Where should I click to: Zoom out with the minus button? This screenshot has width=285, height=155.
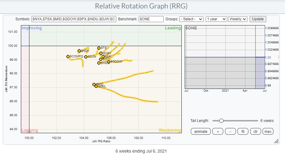pyautogui.click(x=230, y=131)
